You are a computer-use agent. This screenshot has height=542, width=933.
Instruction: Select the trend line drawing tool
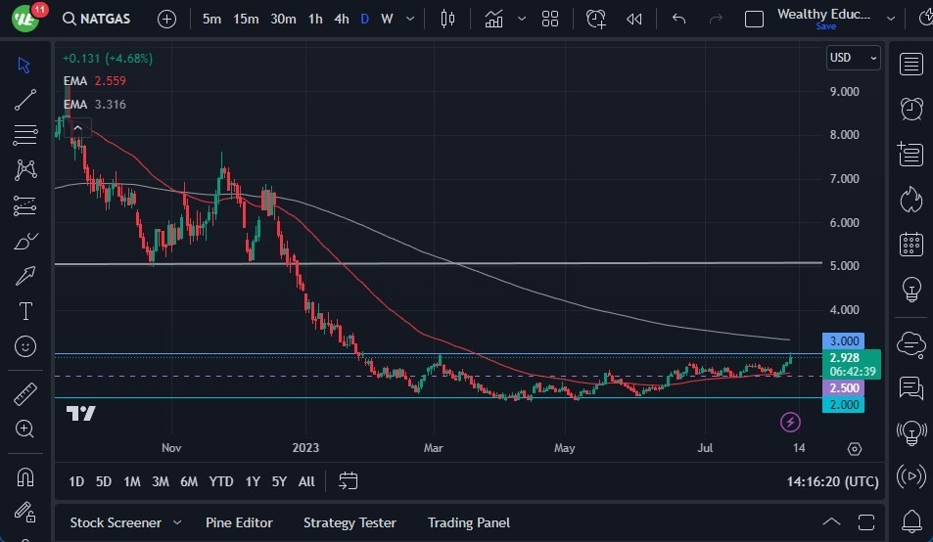(25, 100)
